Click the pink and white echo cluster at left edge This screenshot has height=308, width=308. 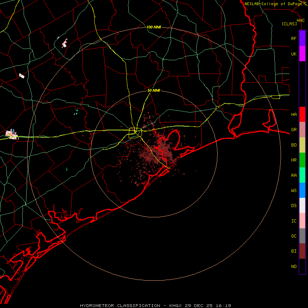(x=12, y=134)
